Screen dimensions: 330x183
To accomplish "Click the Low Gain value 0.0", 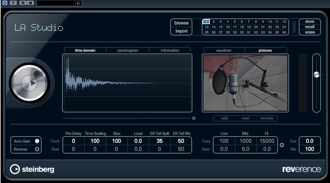I will click(224, 149).
